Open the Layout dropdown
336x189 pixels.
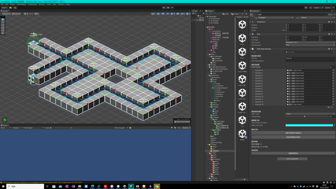pyautogui.click(x=329, y=8)
